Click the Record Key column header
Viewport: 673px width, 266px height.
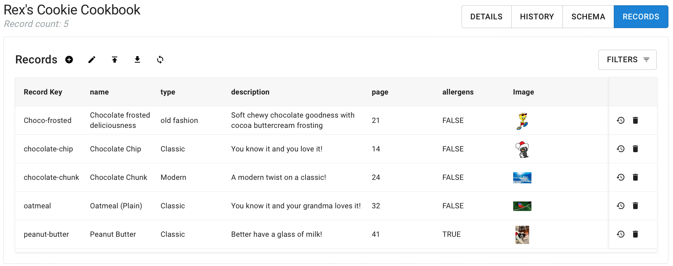point(43,92)
